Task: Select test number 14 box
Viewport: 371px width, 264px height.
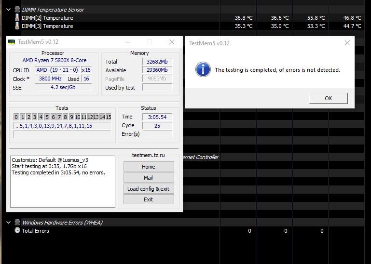Action: coord(102,117)
